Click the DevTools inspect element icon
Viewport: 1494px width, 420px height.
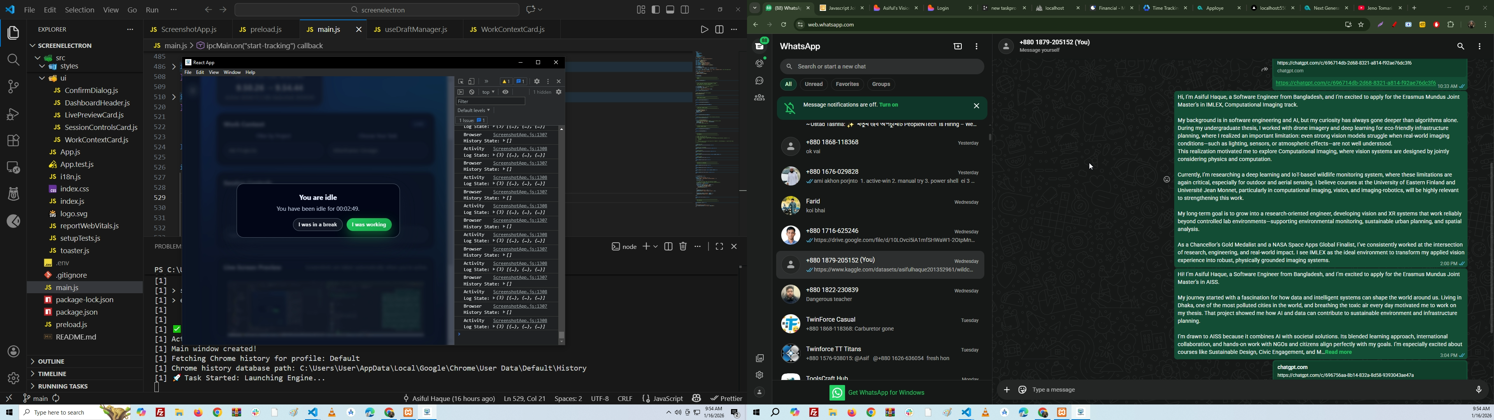coord(461,82)
